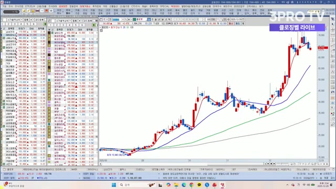Click the dark search box in top toolbar
The height and width of the screenshot is (189, 336).
pos(12,12)
